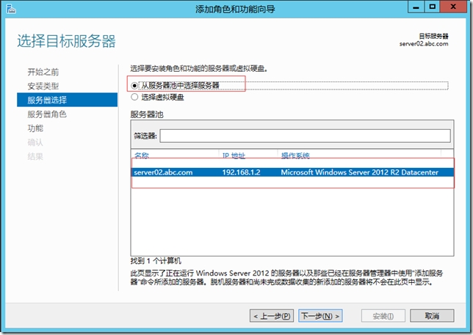Click the 下一步(N) next button

point(320,316)
